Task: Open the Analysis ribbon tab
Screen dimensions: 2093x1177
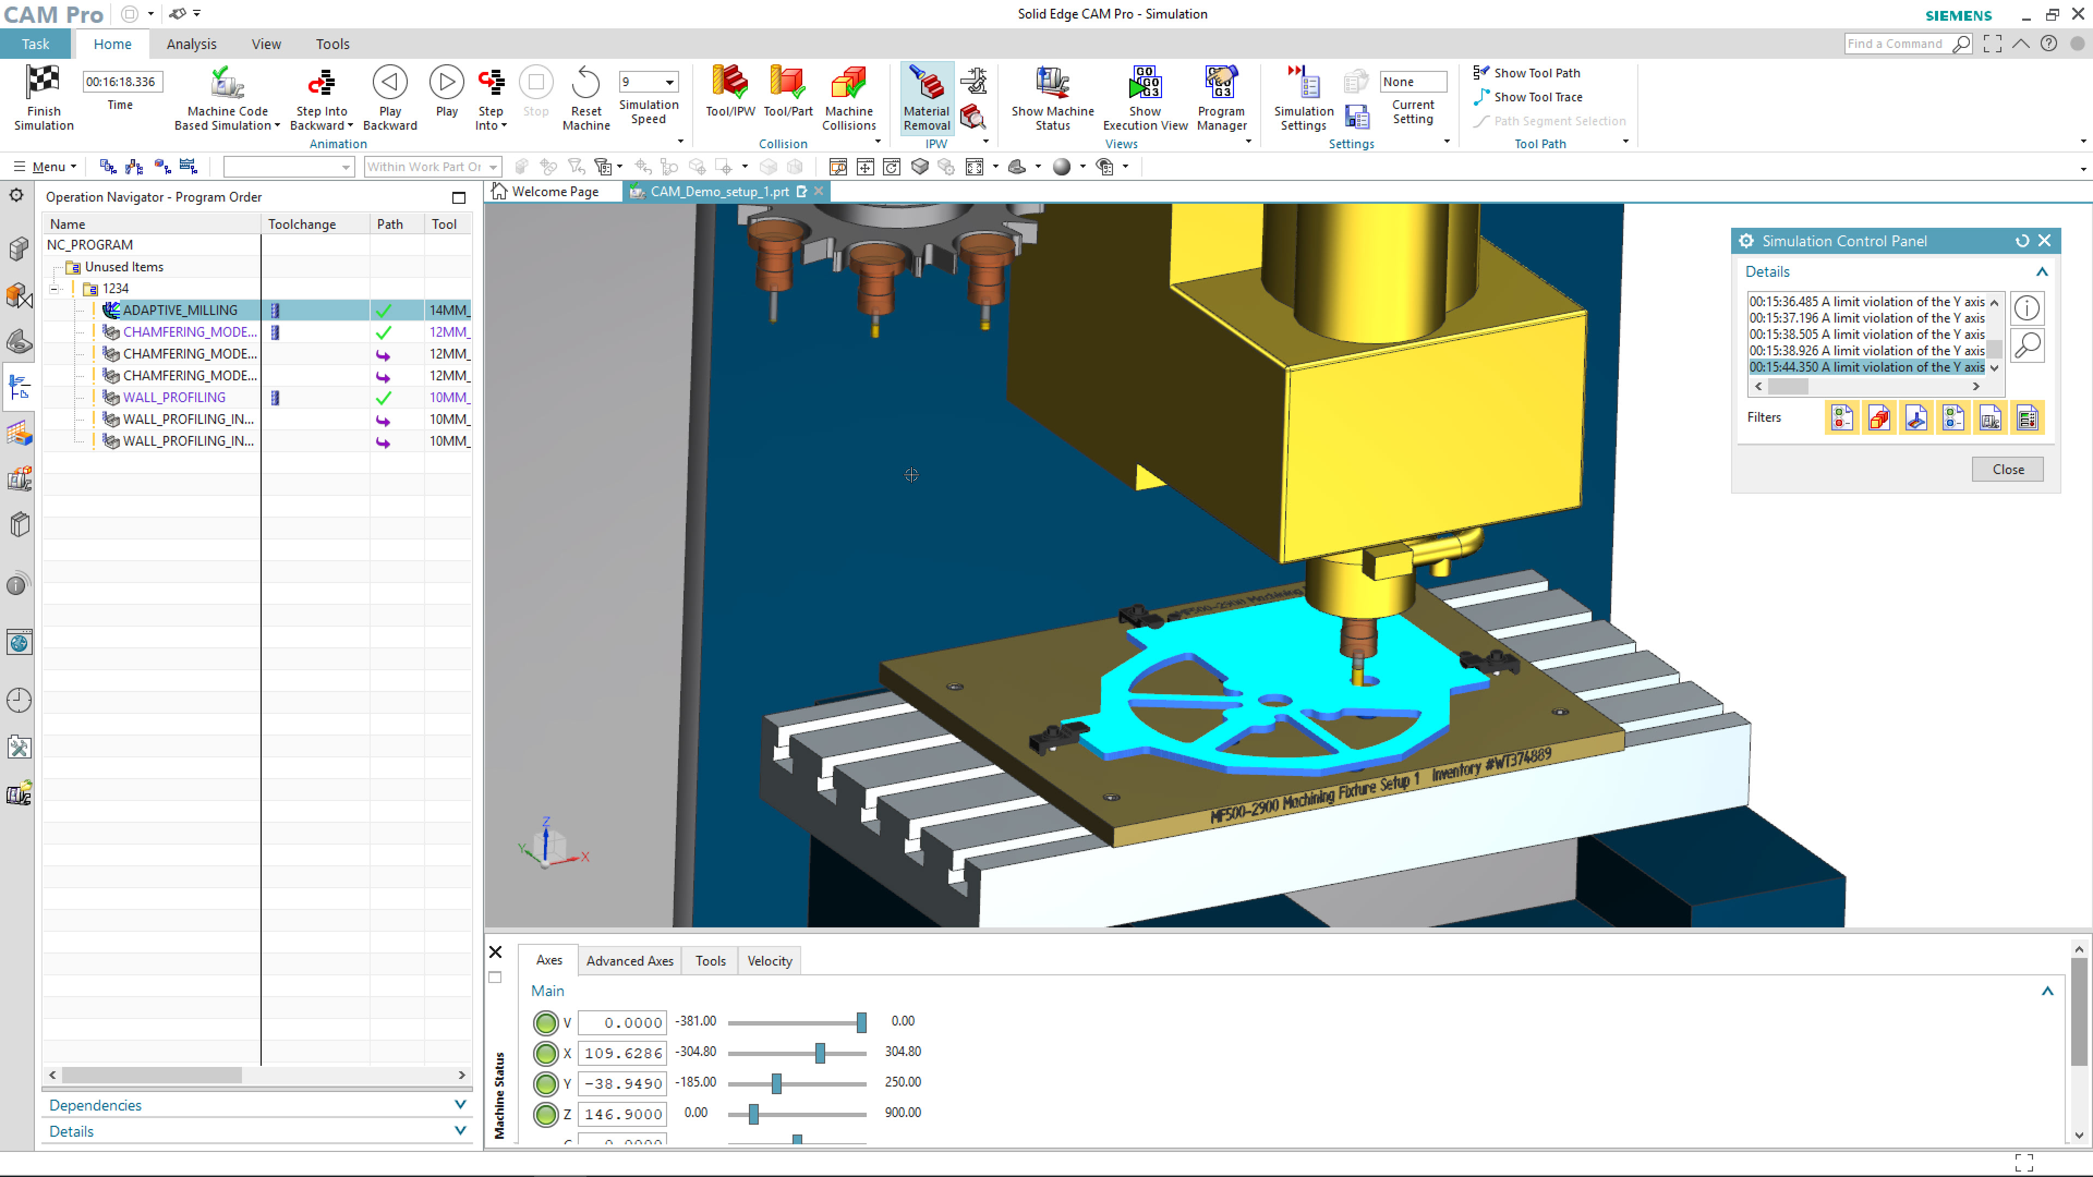Action: tap(192, 44)
